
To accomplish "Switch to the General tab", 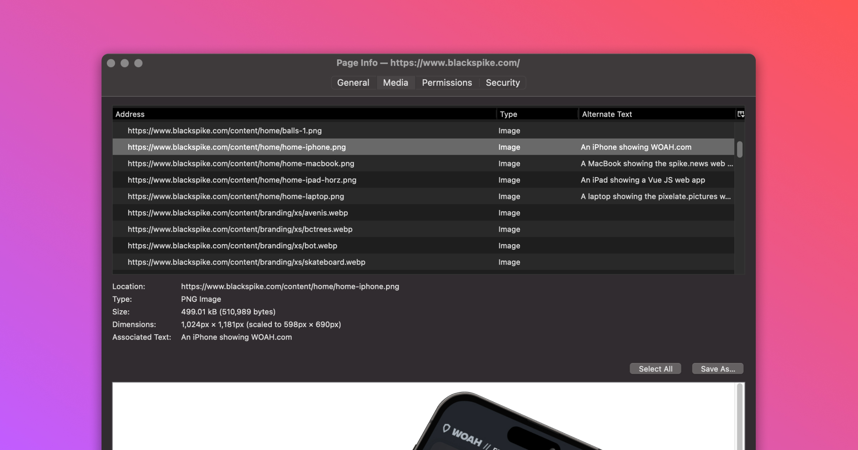I will tap(353, 82).
